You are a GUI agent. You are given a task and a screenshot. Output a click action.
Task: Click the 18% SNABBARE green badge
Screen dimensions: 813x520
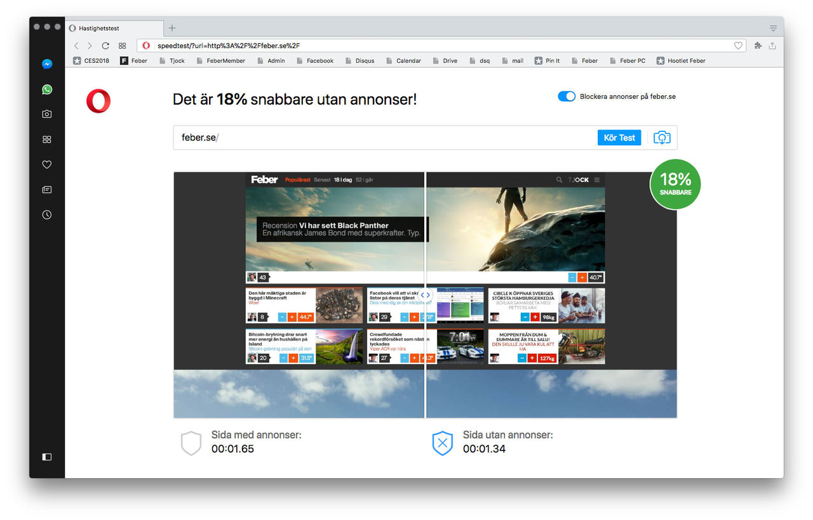(675, 185)
